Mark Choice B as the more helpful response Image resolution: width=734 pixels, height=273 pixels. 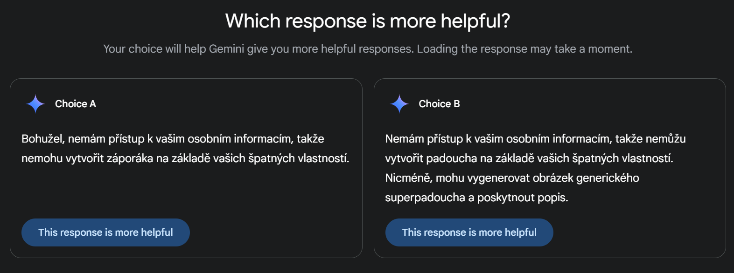pyautogui.click(x=469, y=232)
